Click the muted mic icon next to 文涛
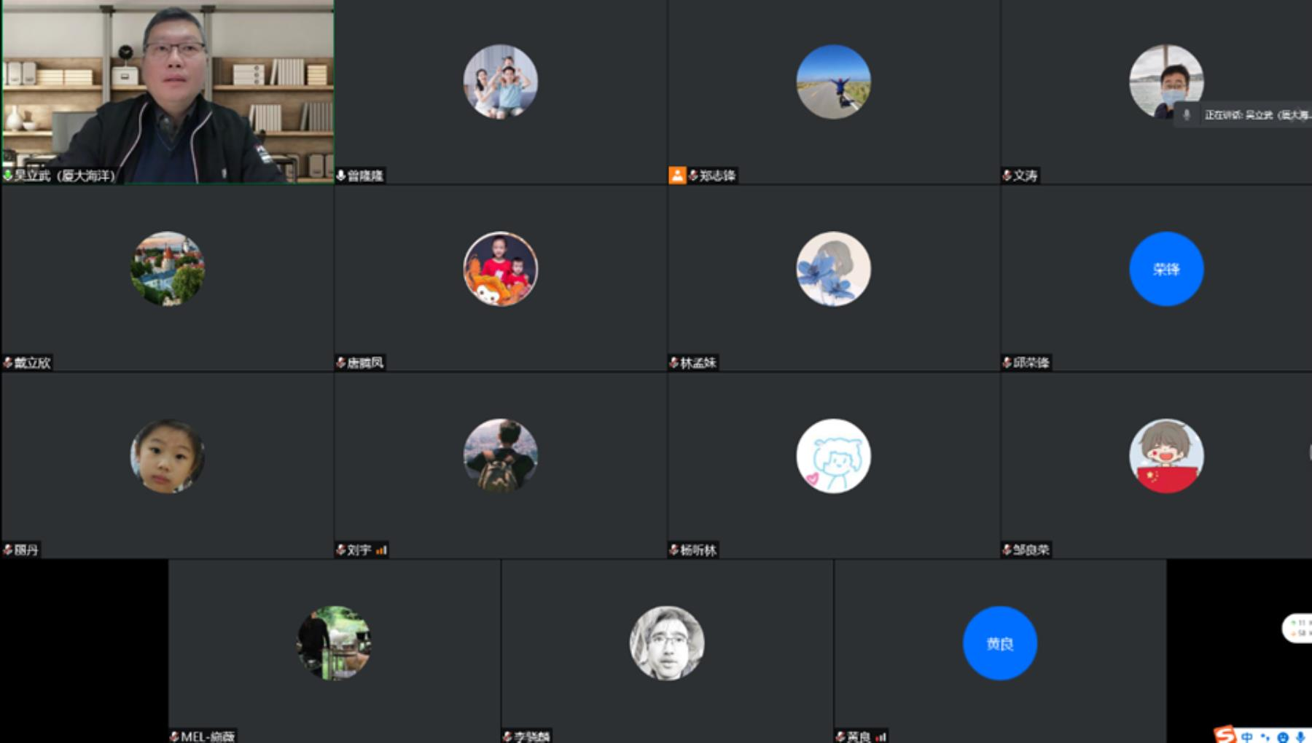 point(1007,176)
